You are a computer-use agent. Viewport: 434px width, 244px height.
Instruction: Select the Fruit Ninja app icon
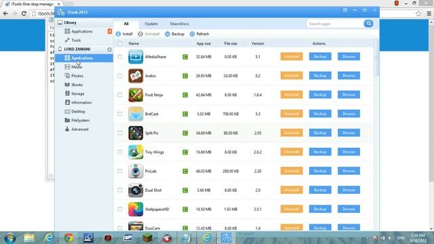click(136, 95)
